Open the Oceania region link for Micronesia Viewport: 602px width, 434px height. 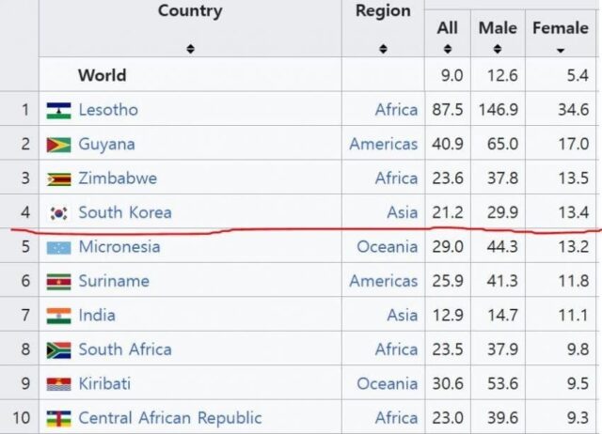coord(388,247)
